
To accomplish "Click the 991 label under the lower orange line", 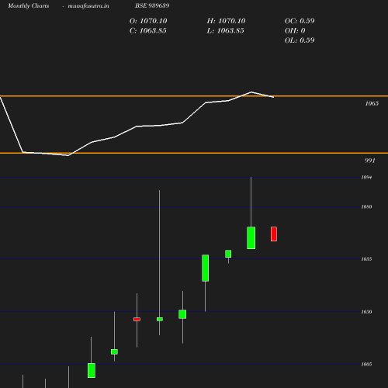I will (x=370, y=161).
